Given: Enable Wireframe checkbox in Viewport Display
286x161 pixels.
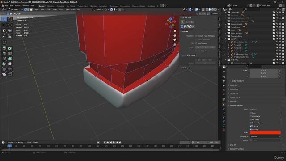Looking at the screenshot, I should (x=251, y=116).
